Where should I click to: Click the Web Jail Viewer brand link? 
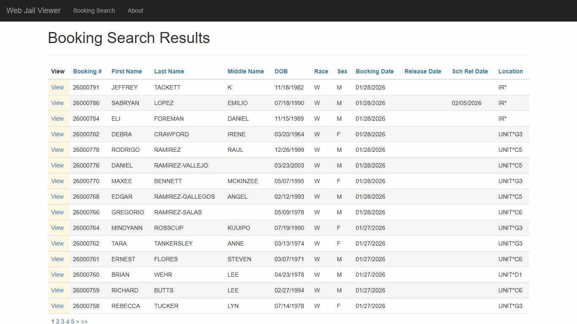tap(33, 11)
